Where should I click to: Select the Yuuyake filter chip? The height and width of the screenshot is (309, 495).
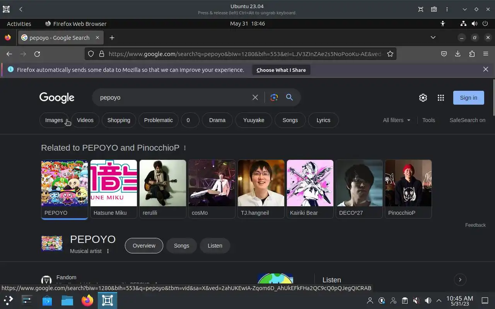point(254,120)
